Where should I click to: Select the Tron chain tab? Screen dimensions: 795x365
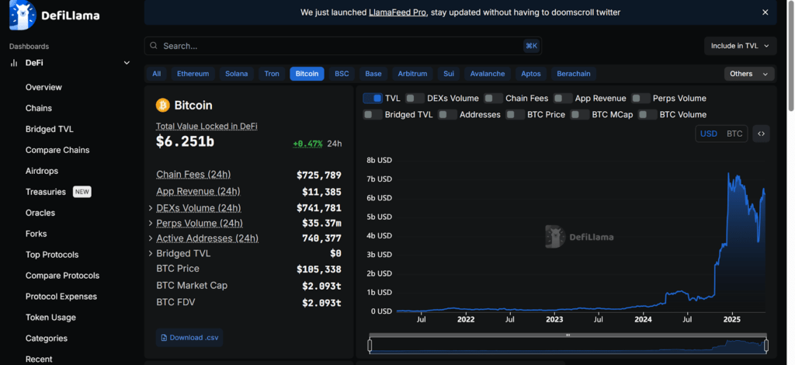[x=272, y=74]
